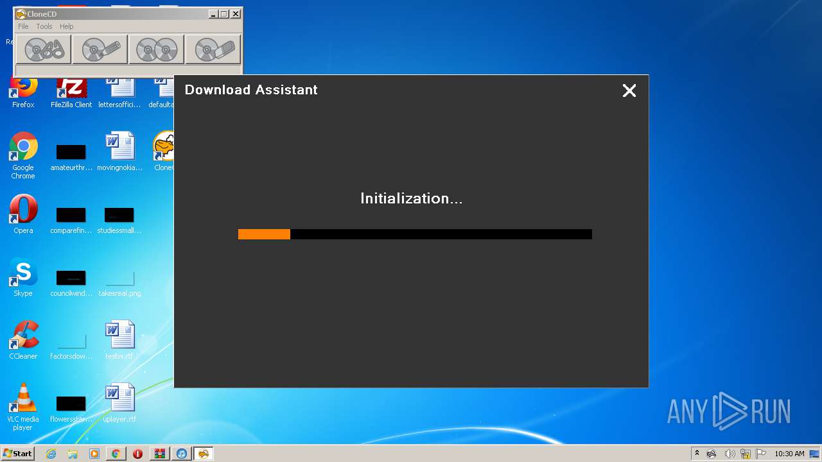Select the testw.rtf document icon
The width and height of the screenshot is (822, 462).
click(x=119, y=340)
